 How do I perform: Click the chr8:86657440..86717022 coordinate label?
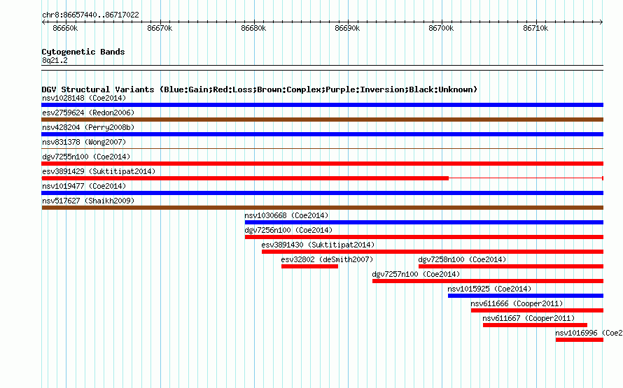click(90, 15)
